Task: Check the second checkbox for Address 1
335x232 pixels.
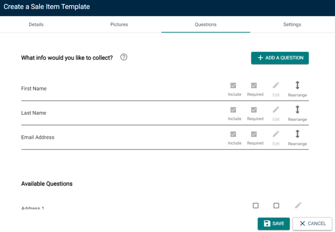Action: (276, 206)
